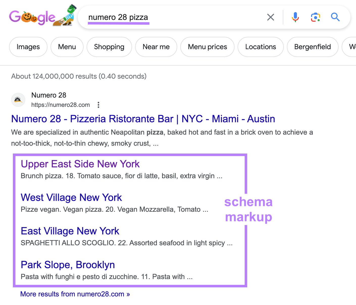The image size is (356, 305).
Task: Submit the search via the magnifier icon
Action: (335, 17)
